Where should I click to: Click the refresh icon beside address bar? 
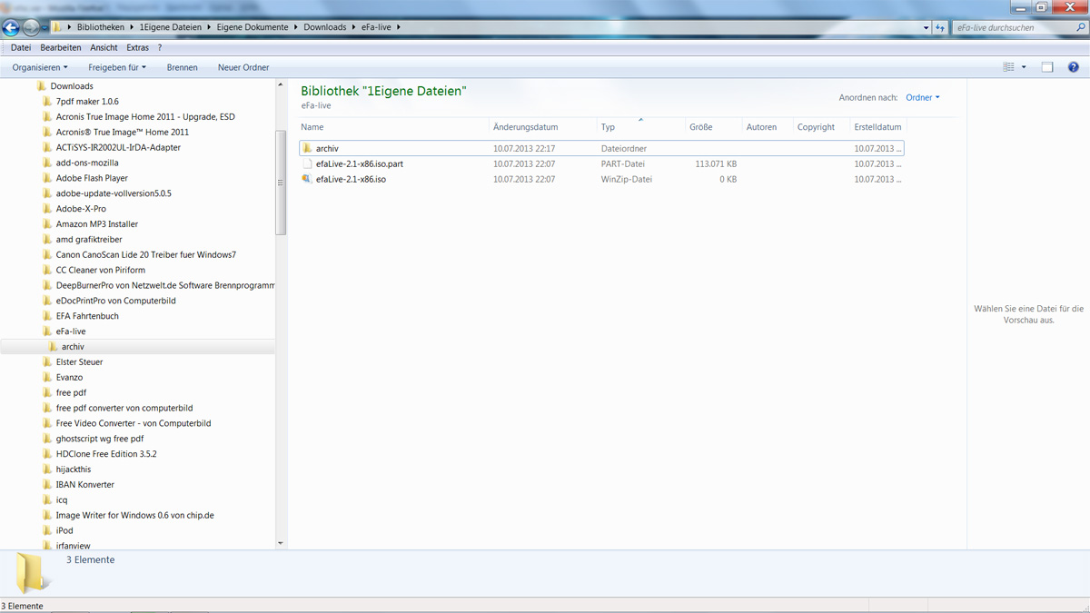pos(940,28)
